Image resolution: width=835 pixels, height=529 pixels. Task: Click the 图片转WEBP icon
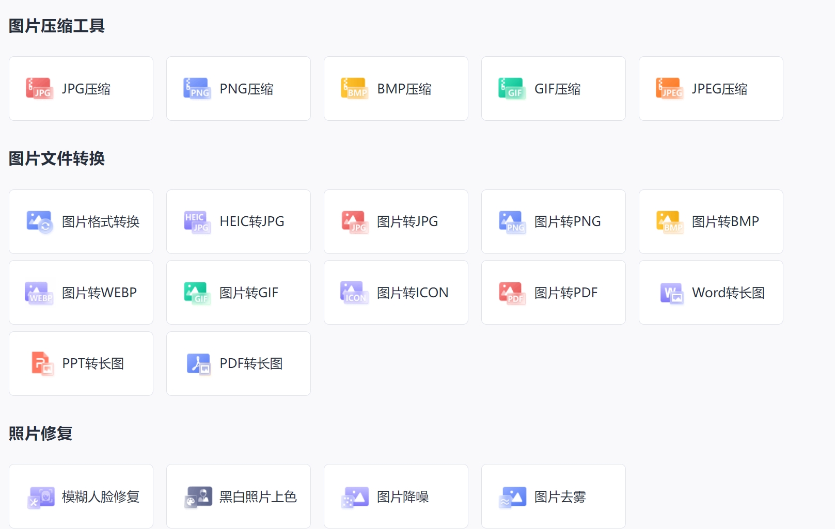[39, 293]
